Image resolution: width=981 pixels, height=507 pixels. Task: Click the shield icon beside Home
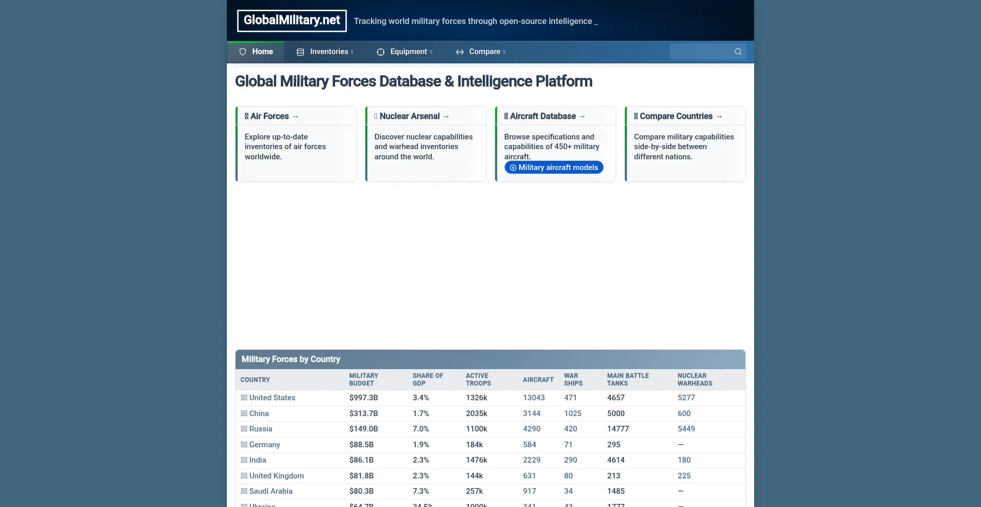pyautogui.click(x=243, y=52)
